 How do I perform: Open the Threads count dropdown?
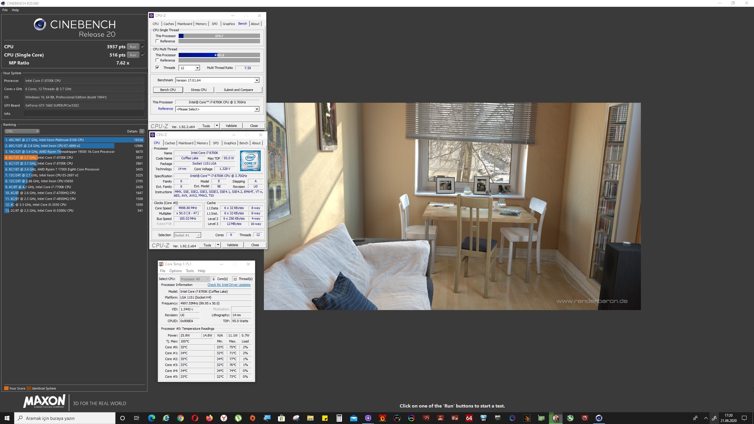click(x=197, y=68)
